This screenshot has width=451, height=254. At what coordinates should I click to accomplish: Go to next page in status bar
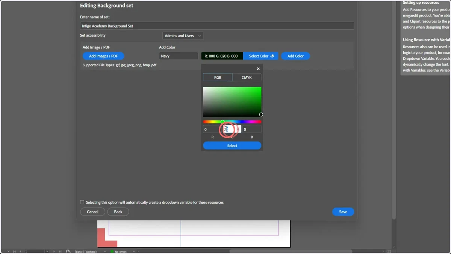pyautogui.click(x=54, y=251)
